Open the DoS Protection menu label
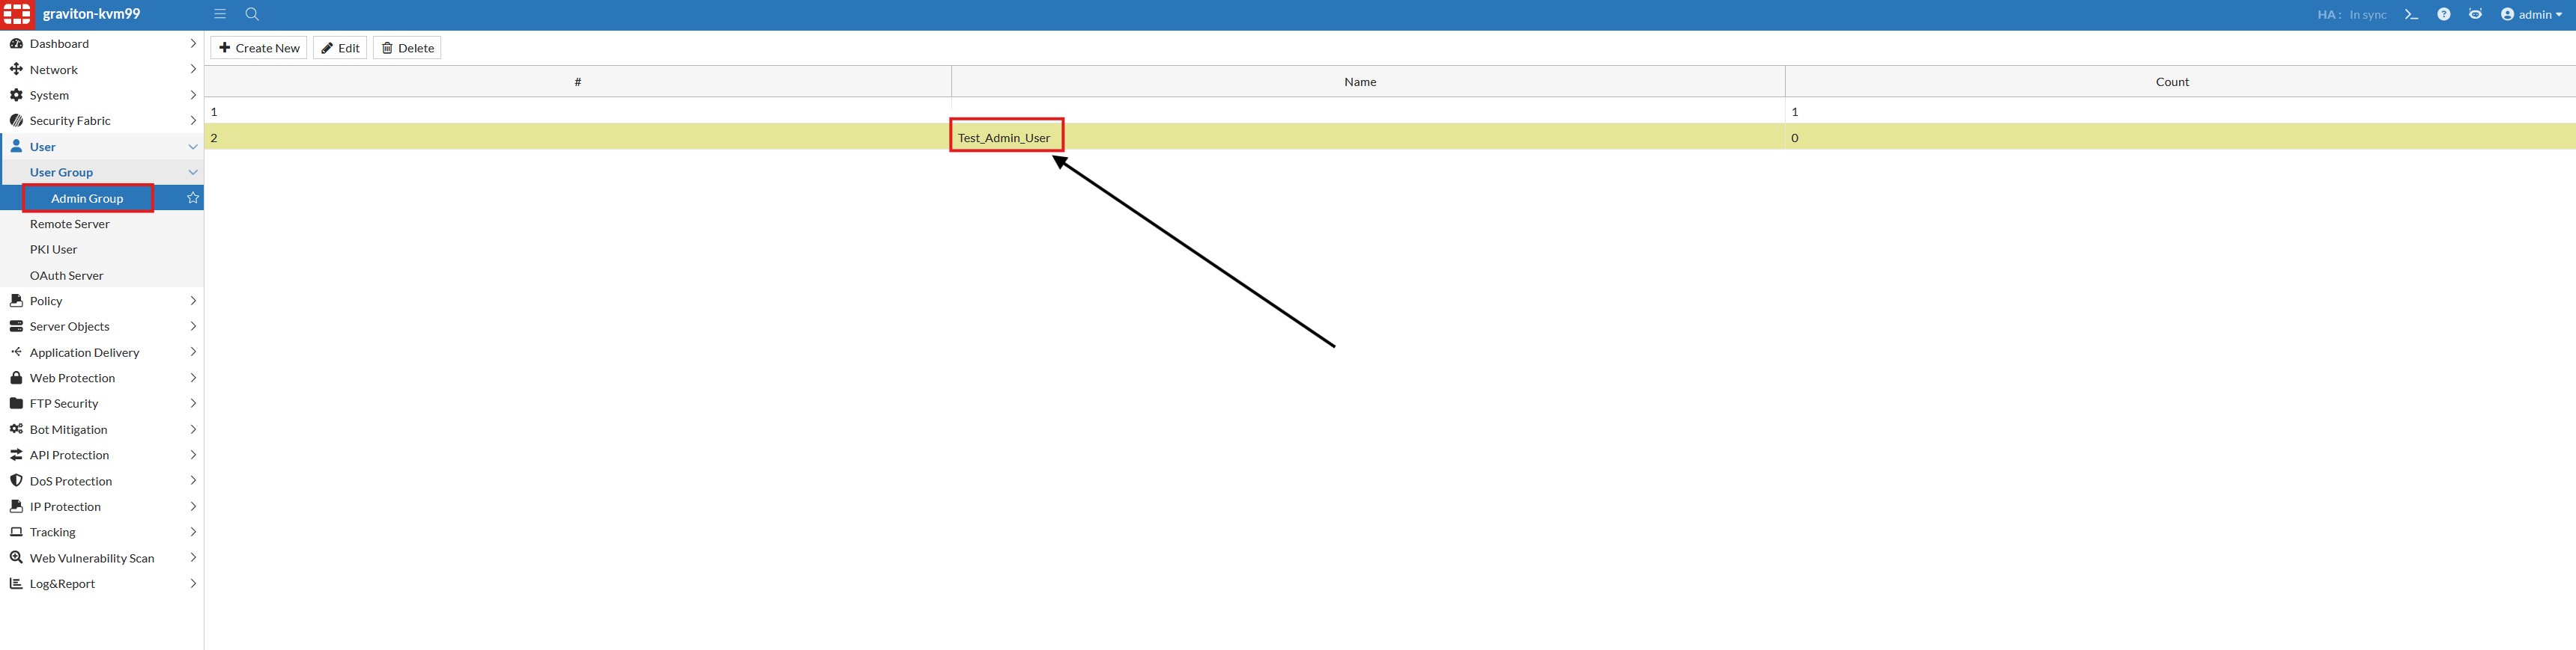Screen dimensions: 2576x650 point(71,480)
